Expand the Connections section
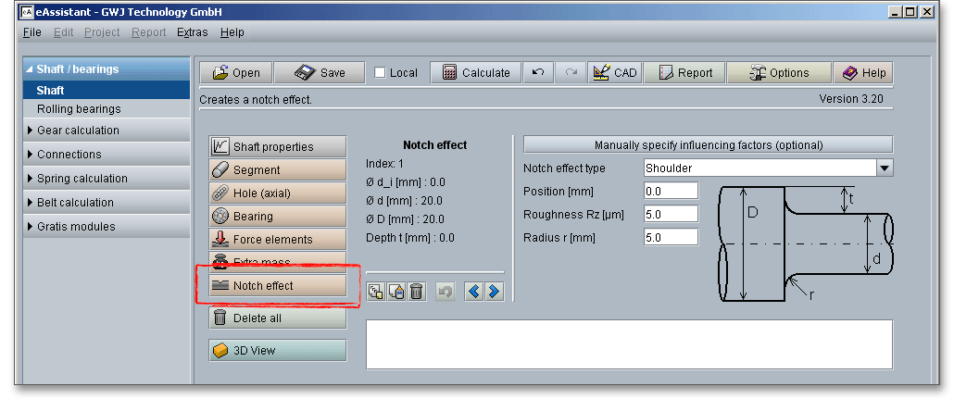The width and height of the screenshot is (954, 399). click(69, 155)
